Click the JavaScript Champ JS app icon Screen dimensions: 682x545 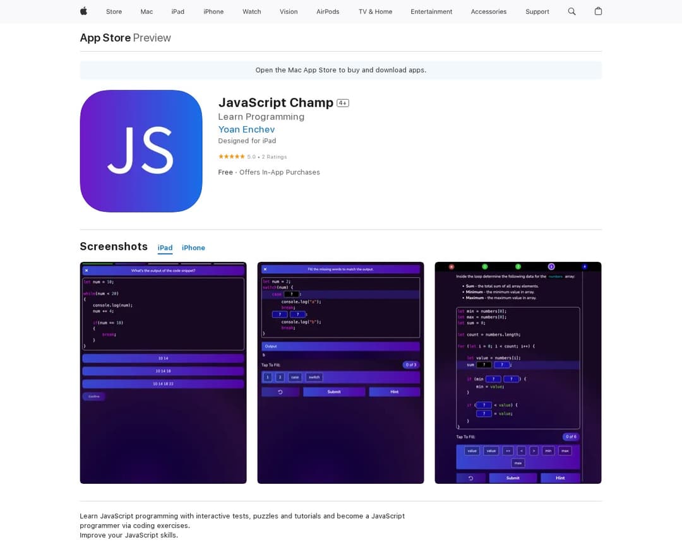(x=141, y=151)
